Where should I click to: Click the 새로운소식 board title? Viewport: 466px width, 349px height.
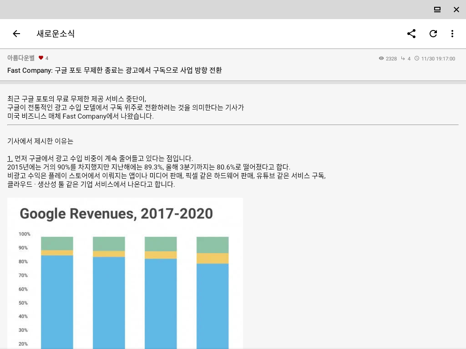(56, 34)
